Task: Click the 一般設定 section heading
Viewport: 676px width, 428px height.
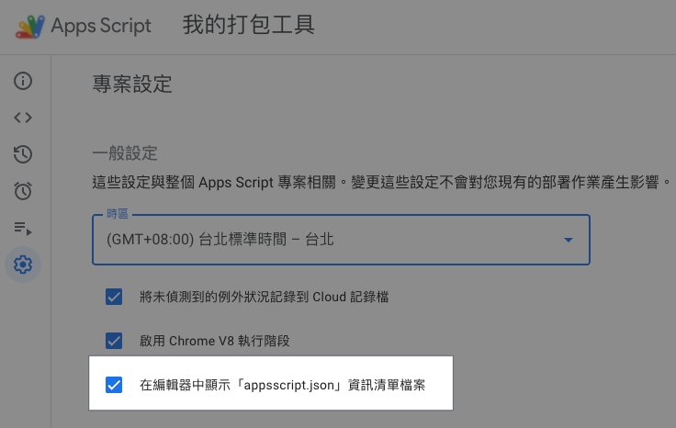Action: pyautogui.click(x=125, y=153)
